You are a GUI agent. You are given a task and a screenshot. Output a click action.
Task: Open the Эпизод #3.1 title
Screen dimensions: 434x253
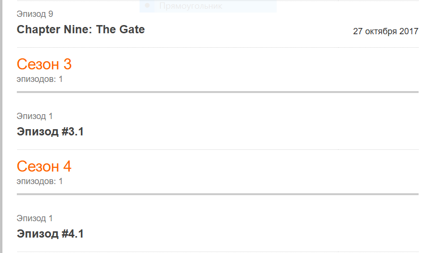coord(50,132)
